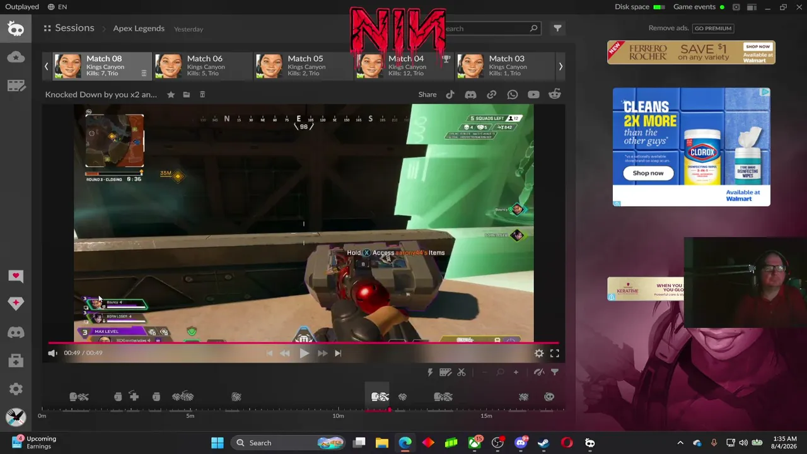Seek using the red video progress bar

pos(303,344)
